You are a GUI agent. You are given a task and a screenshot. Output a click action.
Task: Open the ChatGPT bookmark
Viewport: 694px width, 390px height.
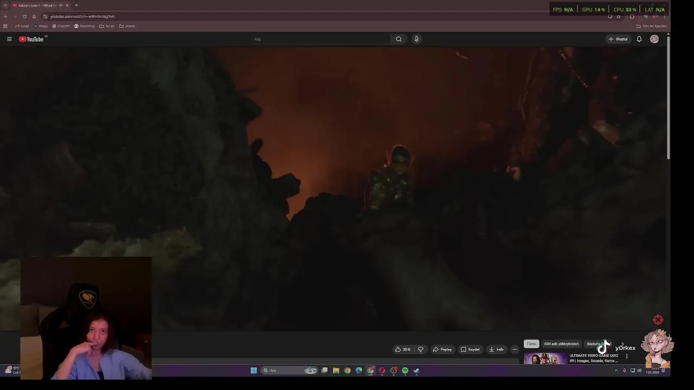61,26
